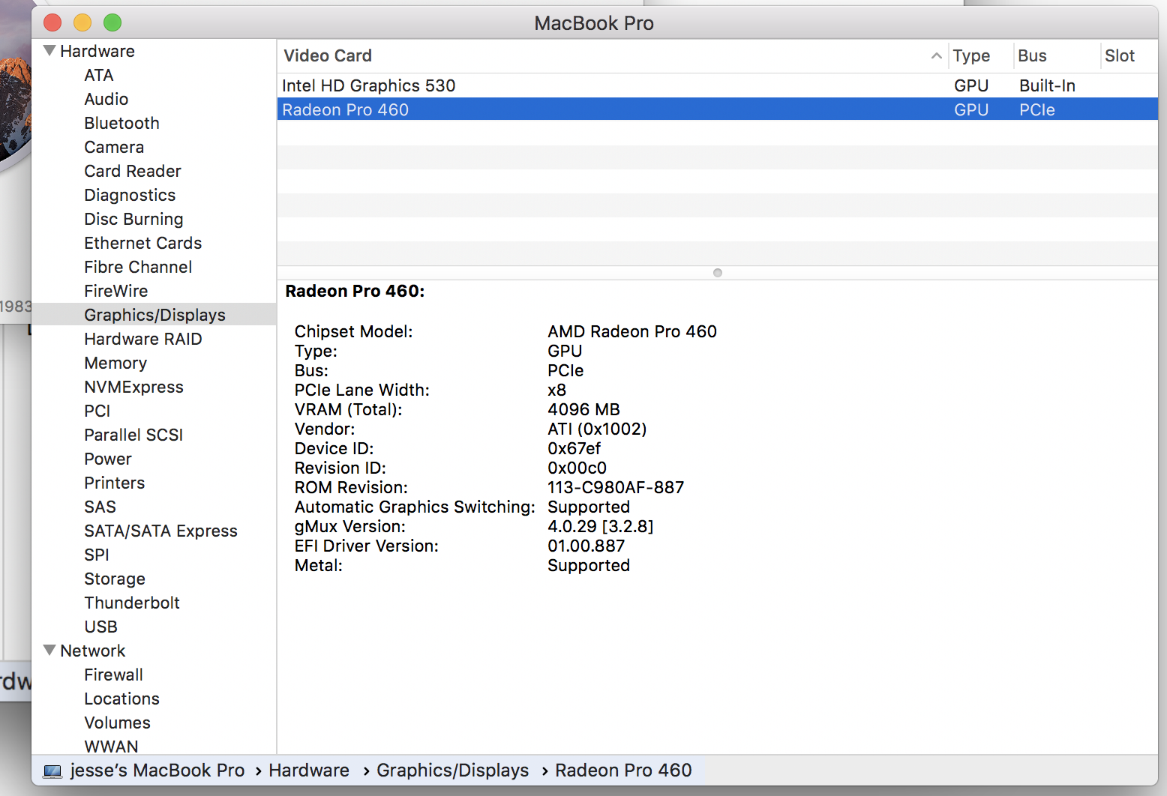Open Disc Burning section
Screen dimensions: 1167x796
pyautogui.click(x=133, y=219)
